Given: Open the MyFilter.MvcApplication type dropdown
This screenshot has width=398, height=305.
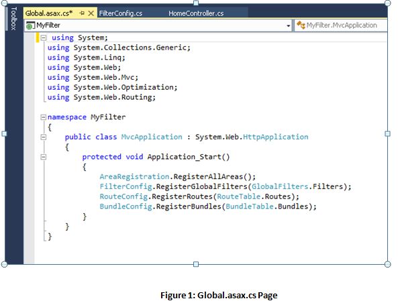Looking at the screenshot, I should 341,25.
